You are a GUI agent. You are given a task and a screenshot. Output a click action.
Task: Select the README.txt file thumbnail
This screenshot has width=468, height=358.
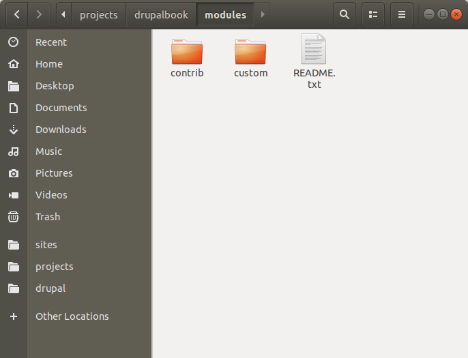point(314,49)
